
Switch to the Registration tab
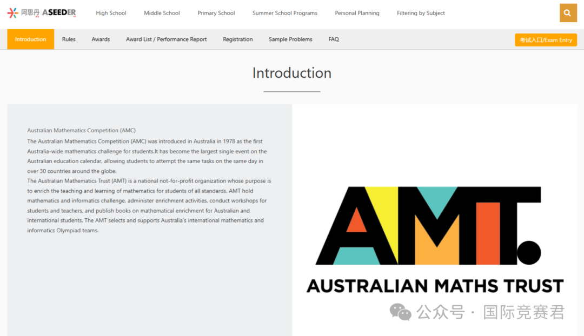[237, 39]
